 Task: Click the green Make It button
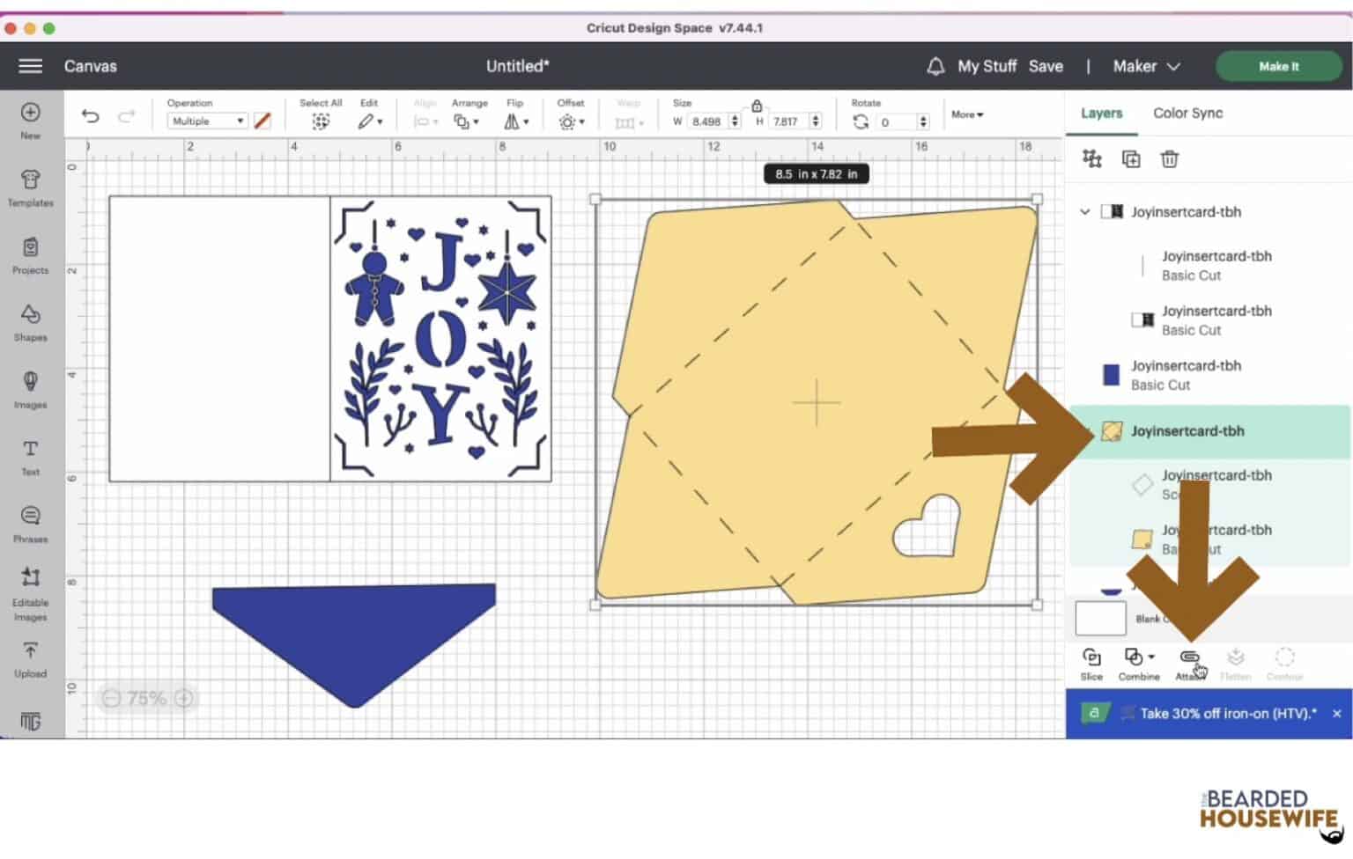[1278, 66]
